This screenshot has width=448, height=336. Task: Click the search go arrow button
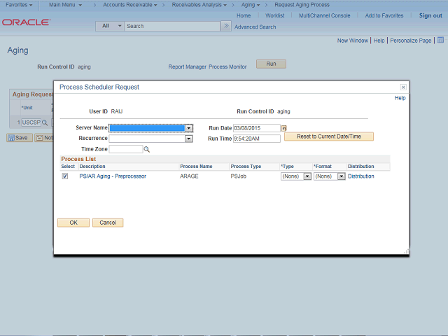tap(225, 26)
